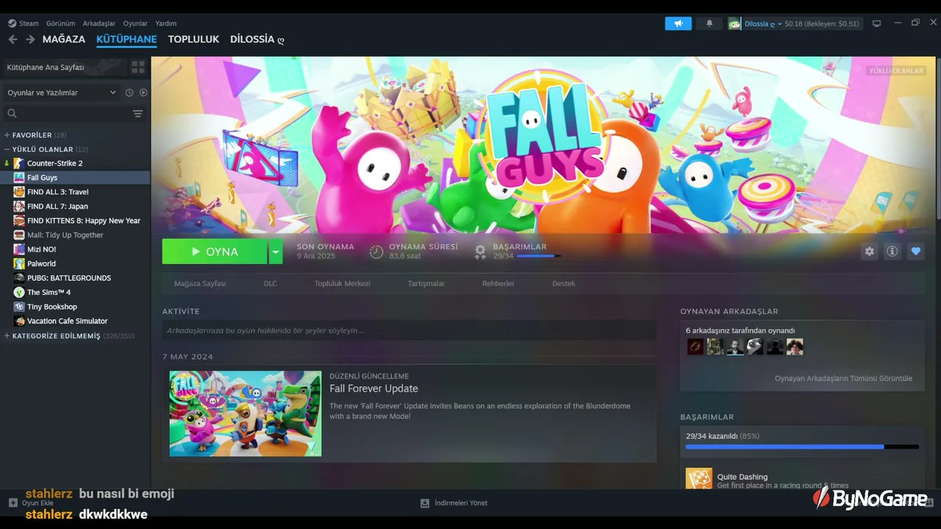Open the Mağaza Sayfası link
Viewport: 941px width, 529px height.
point(200,284)
